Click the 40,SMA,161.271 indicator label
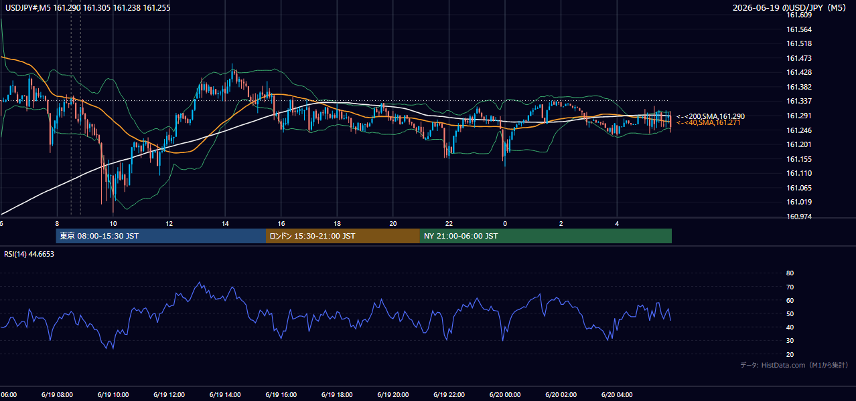856x401 pixels. pos(708,123)
